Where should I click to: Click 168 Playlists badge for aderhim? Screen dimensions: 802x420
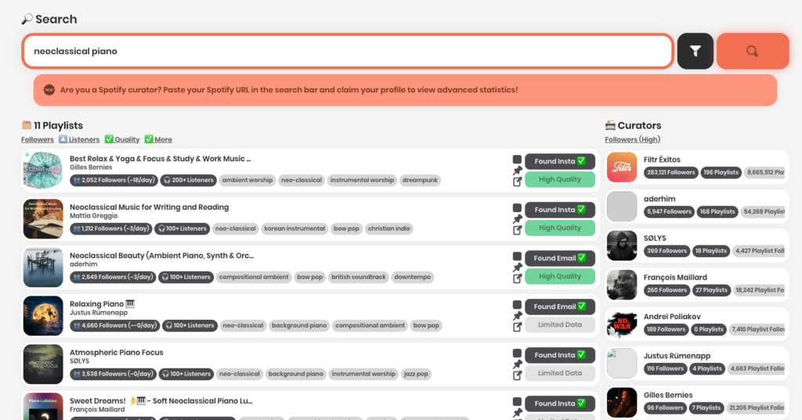pos(717,212)
